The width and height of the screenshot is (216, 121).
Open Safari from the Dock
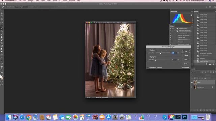pyautogui.click(x=22, y=117)
